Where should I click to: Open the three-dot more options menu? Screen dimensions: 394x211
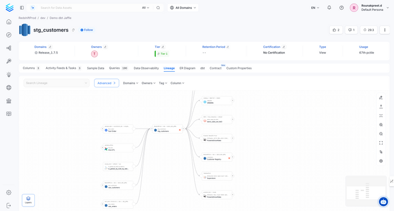(384, 30)
